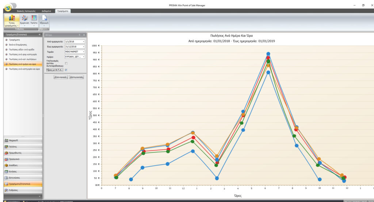Click the Καταχώρηση submit button

(x=77, y=77)
